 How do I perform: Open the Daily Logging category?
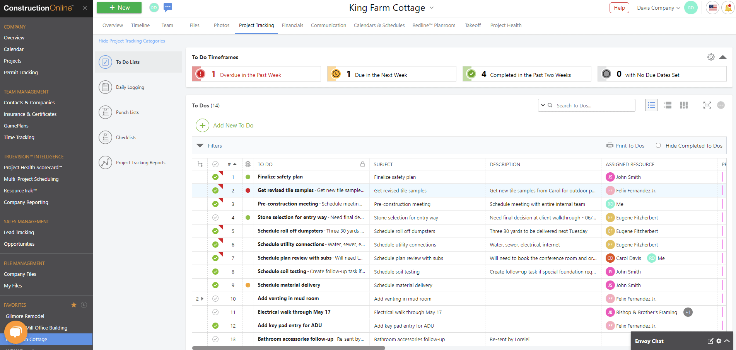(x=130, y=87)
